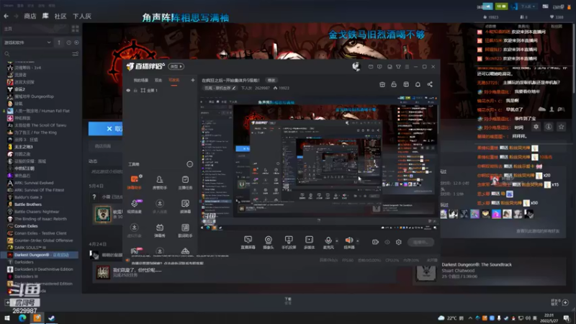Image resolution: width=576 pixels, height=324 pixels.
Task: Open 直播伴侣 settings gear
Action: 399,242
